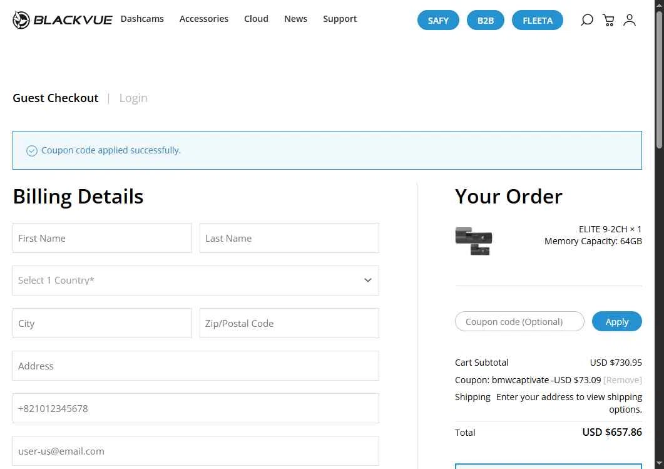Click the page vertical scrollbar thumb
Image resolution: width=664 pixels, height=469 pixels.
coord(659,81)
